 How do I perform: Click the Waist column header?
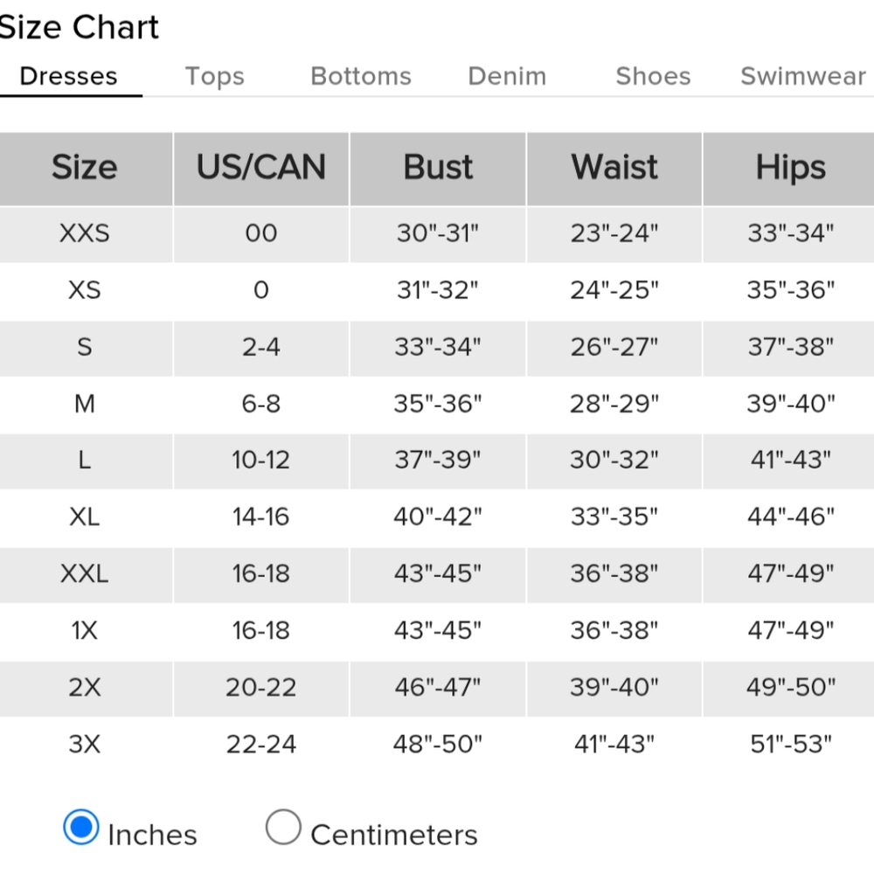[614, 167]
